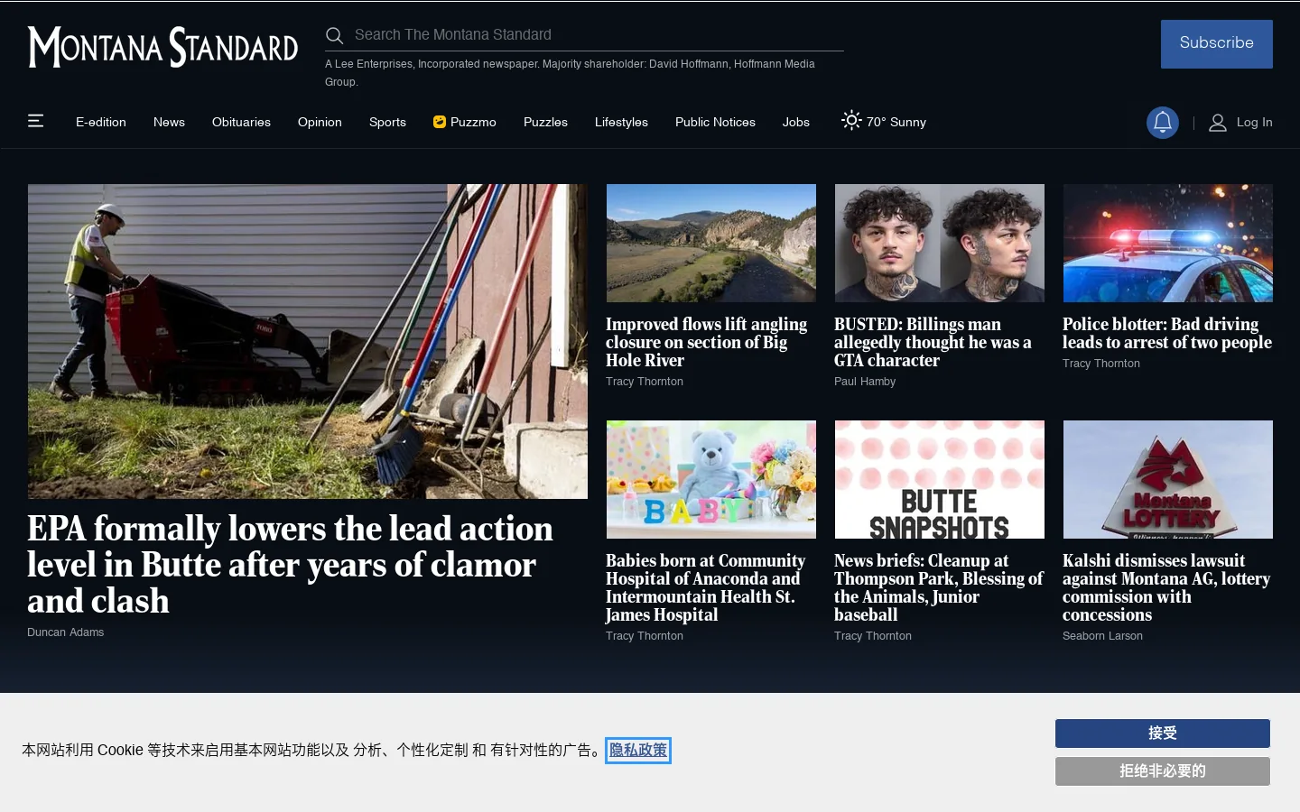Click the Paul Hamby byline
The image size is (1300, 812).
865,382
